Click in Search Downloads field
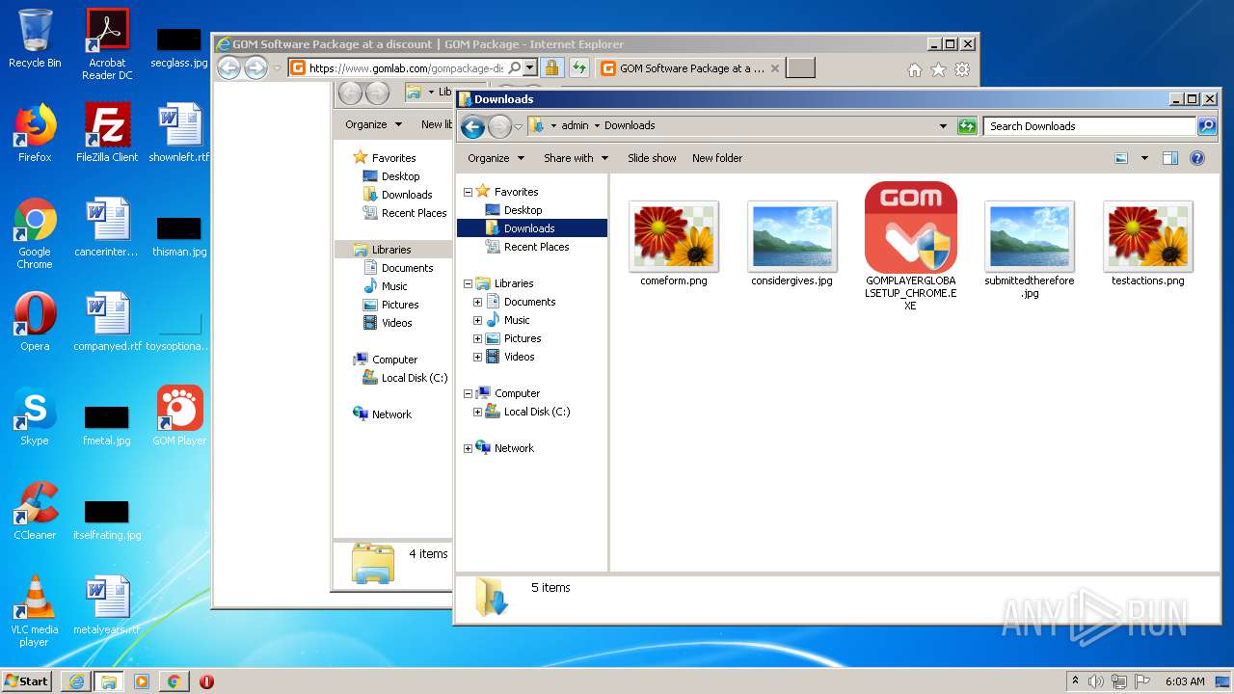The width and height of the screenshot is (1234, 694). click(1089, 126)
